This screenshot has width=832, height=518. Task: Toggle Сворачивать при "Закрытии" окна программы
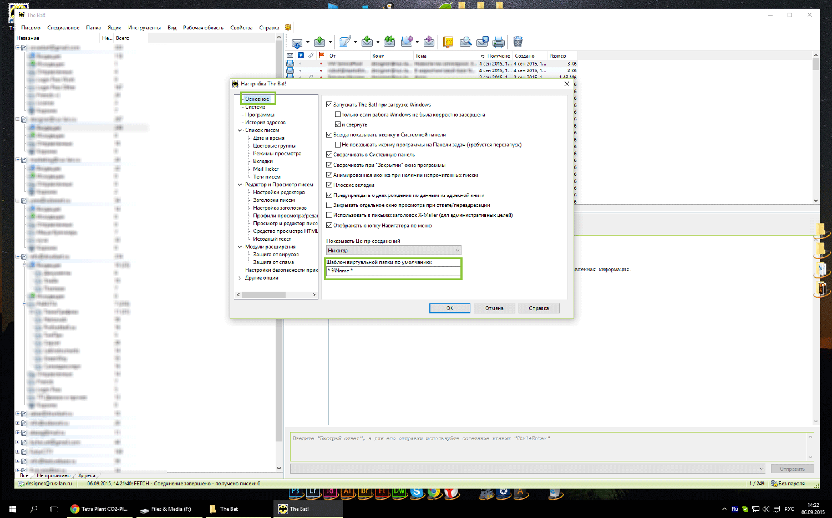point(329,165)
